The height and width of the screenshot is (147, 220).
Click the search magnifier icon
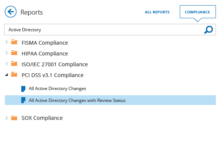[208, 30]
